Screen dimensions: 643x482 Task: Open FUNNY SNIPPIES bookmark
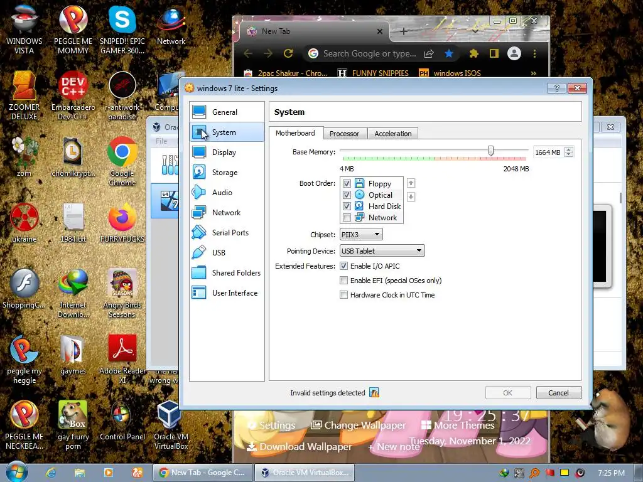[x=373, y=73]
